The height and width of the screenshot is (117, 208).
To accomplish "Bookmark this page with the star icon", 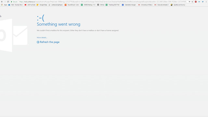I will tap(192, 2).
